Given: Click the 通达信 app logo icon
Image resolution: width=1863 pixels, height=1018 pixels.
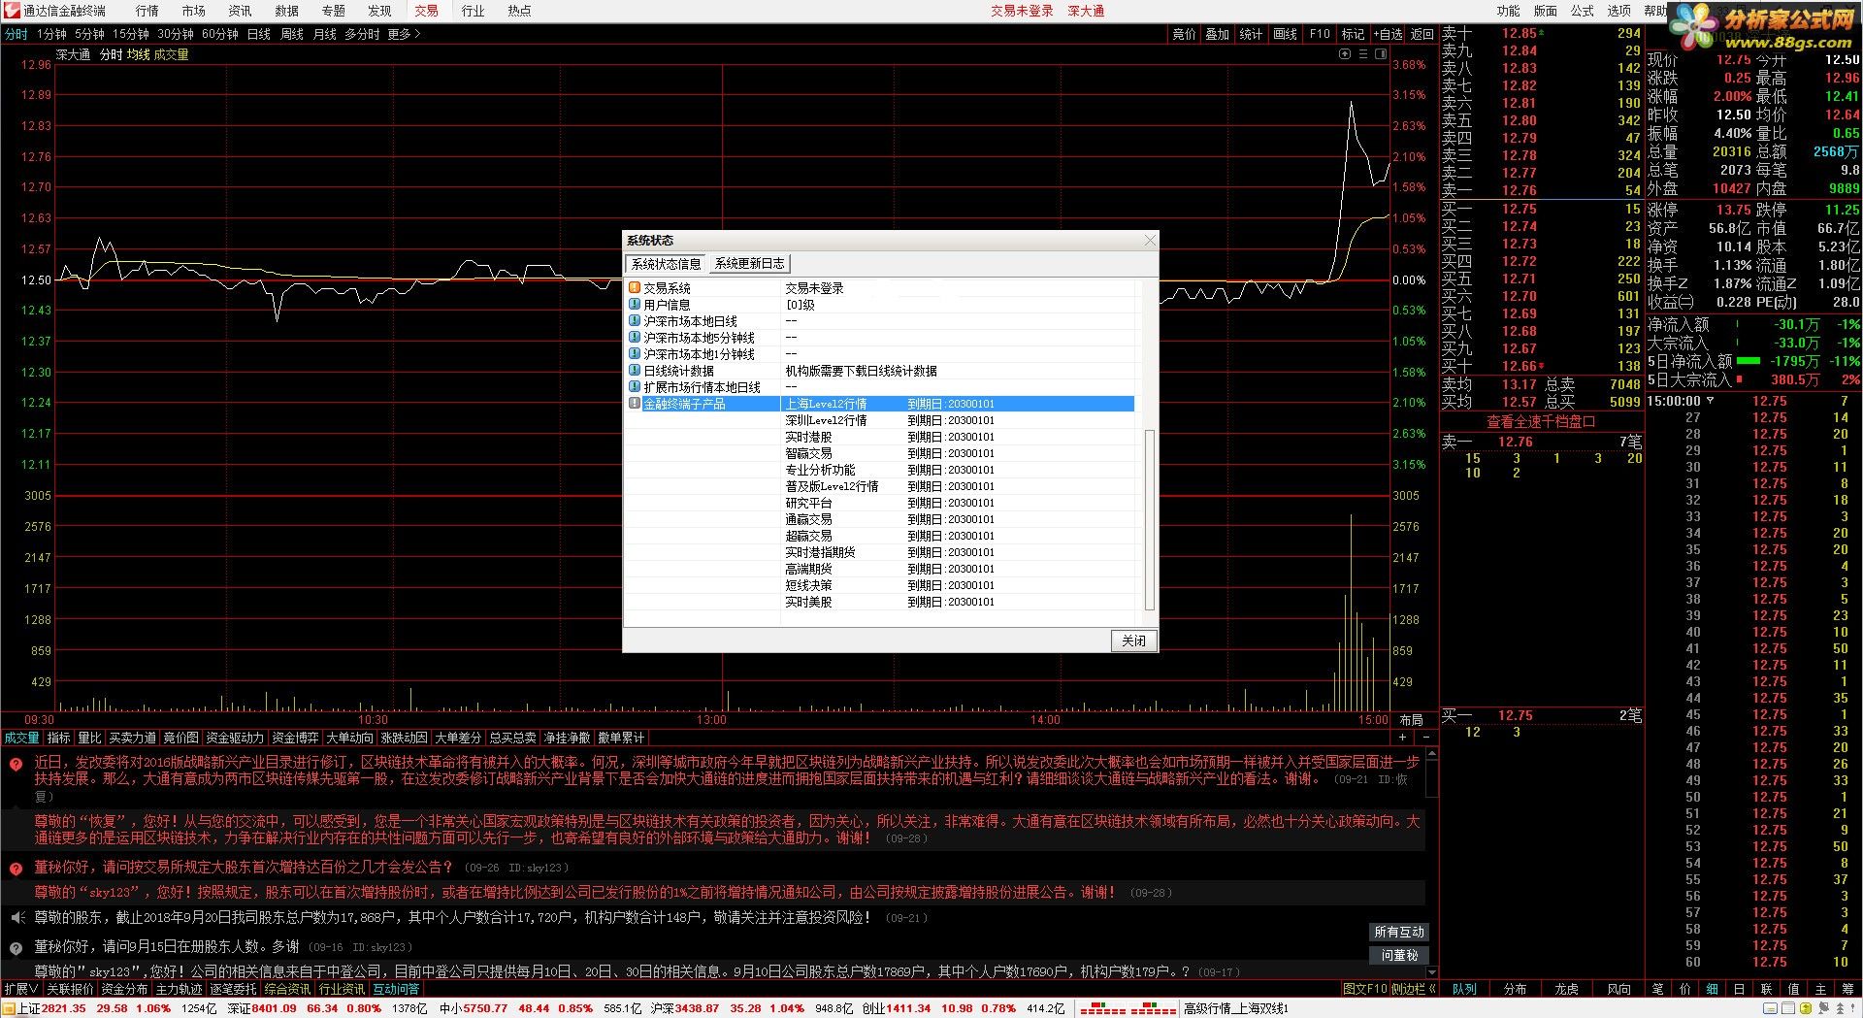Looking at the screenshot, I should coord(12,11).
